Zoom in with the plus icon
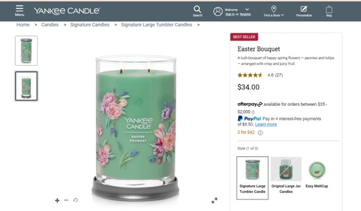This screenshot has width=361, height=211. pyautogui.click(x=57, y=201)
